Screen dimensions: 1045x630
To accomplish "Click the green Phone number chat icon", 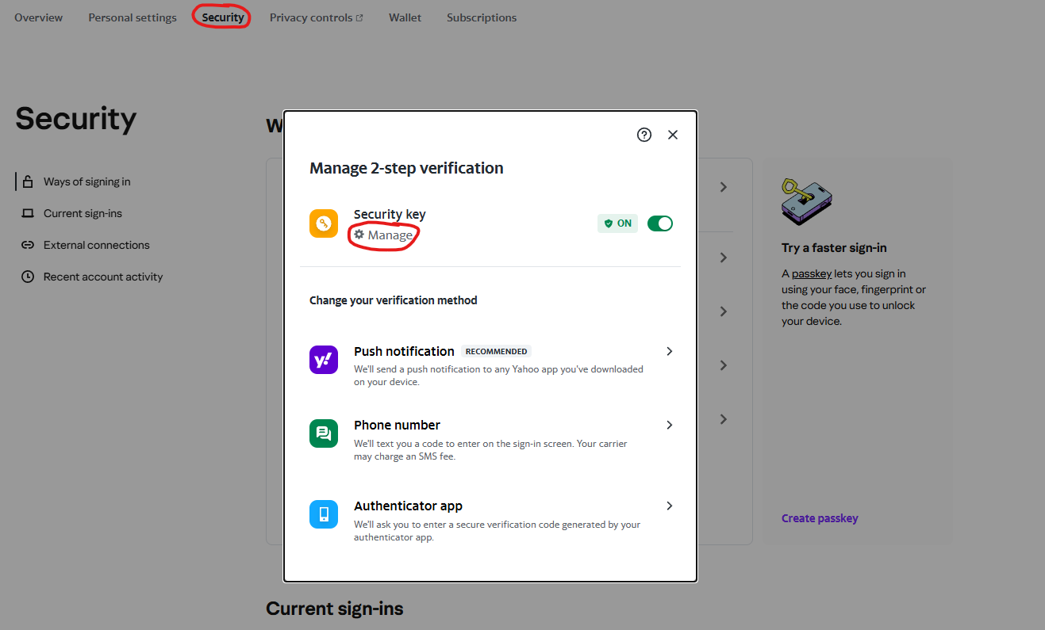I will pyautogui.click(x=324, y=433).
